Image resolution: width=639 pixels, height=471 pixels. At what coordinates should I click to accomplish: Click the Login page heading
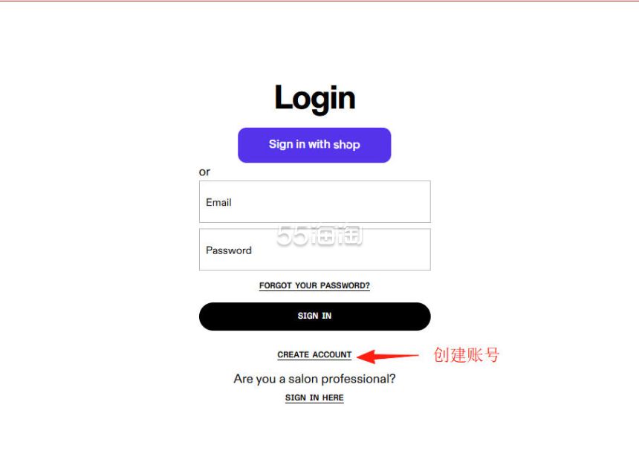pos(314,98)
